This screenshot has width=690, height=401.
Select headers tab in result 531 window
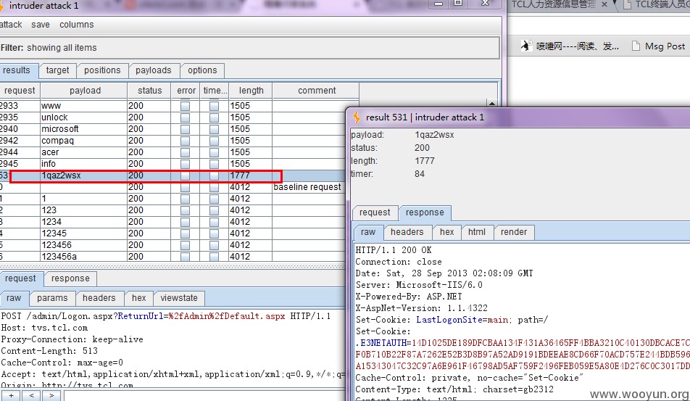[x=407, y=232]
